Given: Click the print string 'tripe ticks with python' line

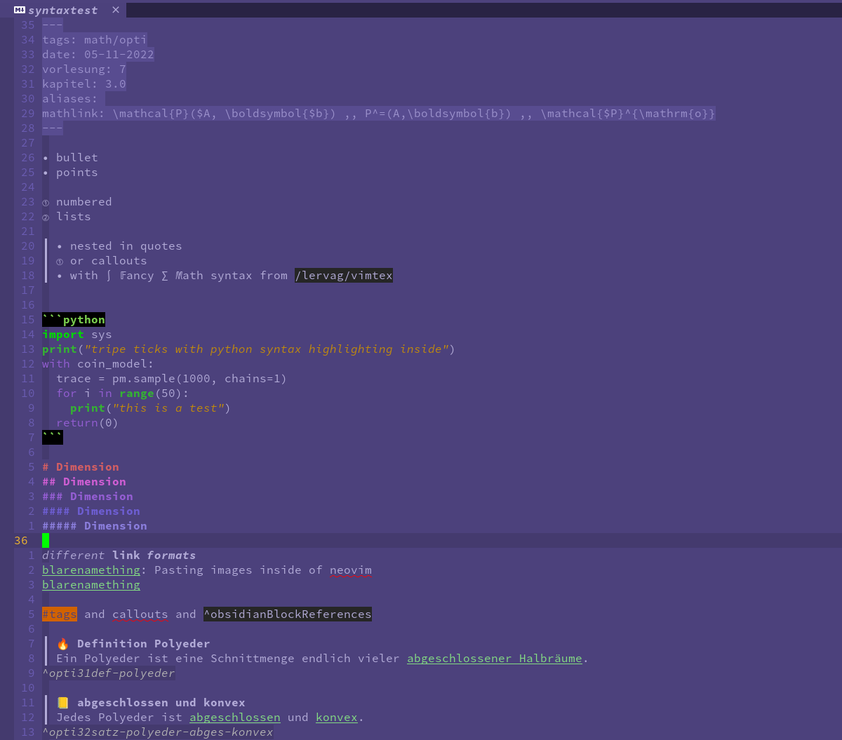Looking at the screenshot, I should (x=249, y=349).
